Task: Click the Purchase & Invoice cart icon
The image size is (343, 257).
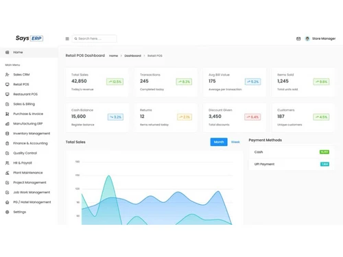Action: click(x=8, y=114)
